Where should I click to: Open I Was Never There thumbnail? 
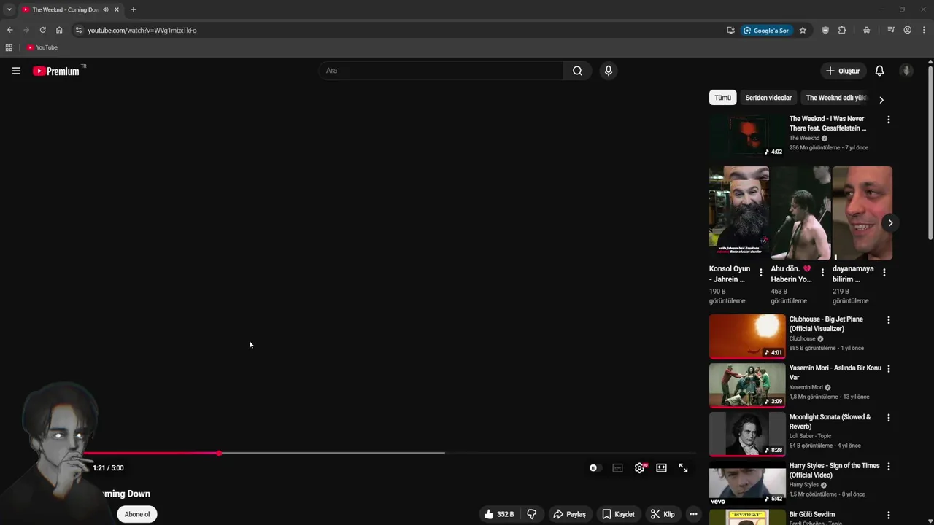tap(747, 136)
